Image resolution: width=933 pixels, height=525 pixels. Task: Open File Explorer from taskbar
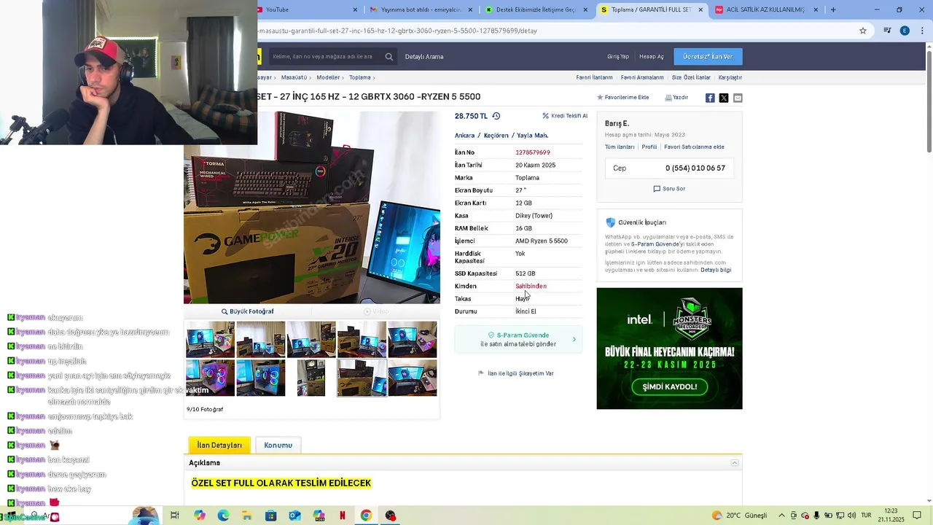[x=246, y=516]
